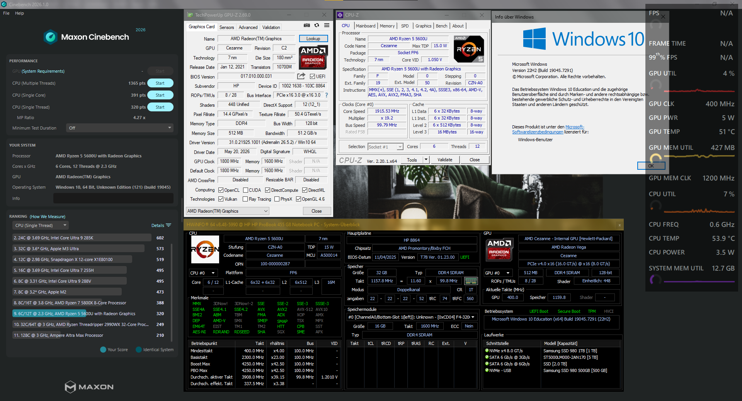Toggle the Vulkan checkbox
The image size is (742, 401).
coord(221,199)
